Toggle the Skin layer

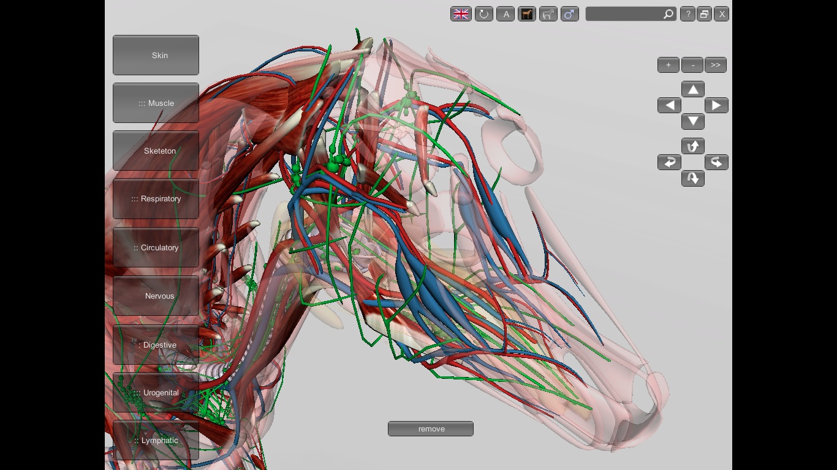coord(156,55)
